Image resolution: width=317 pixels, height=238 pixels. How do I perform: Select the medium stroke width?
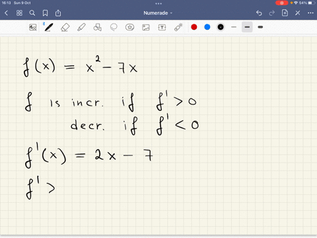click(247, 27)
